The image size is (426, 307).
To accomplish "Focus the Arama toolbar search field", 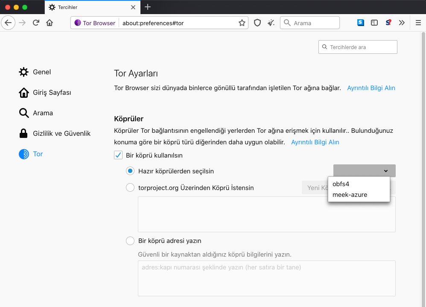I will [x=310, y=23].
